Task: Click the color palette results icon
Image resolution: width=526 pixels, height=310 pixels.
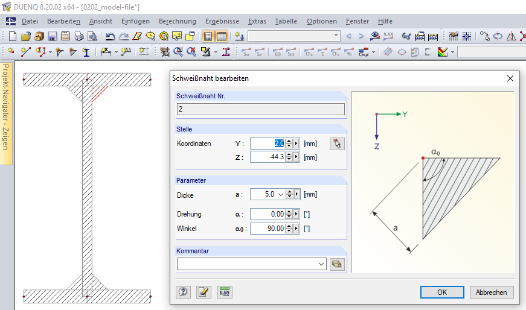Action: click(x=443, y=52)
